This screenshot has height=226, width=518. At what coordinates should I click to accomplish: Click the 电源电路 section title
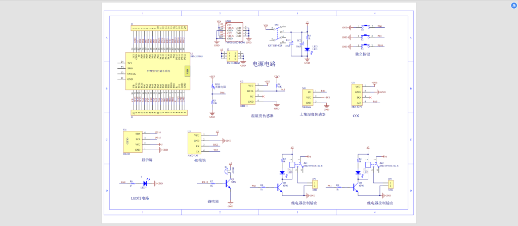pyautogui.click(x=264, y=64)
